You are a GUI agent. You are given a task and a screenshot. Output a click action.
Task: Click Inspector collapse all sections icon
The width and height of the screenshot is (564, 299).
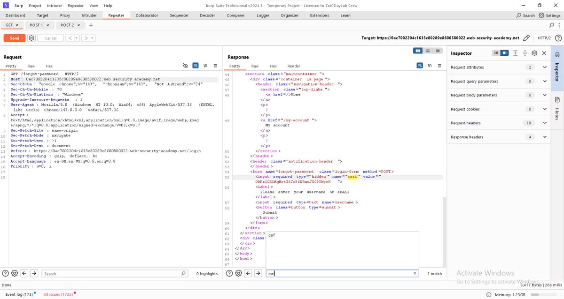coord(525,53)
